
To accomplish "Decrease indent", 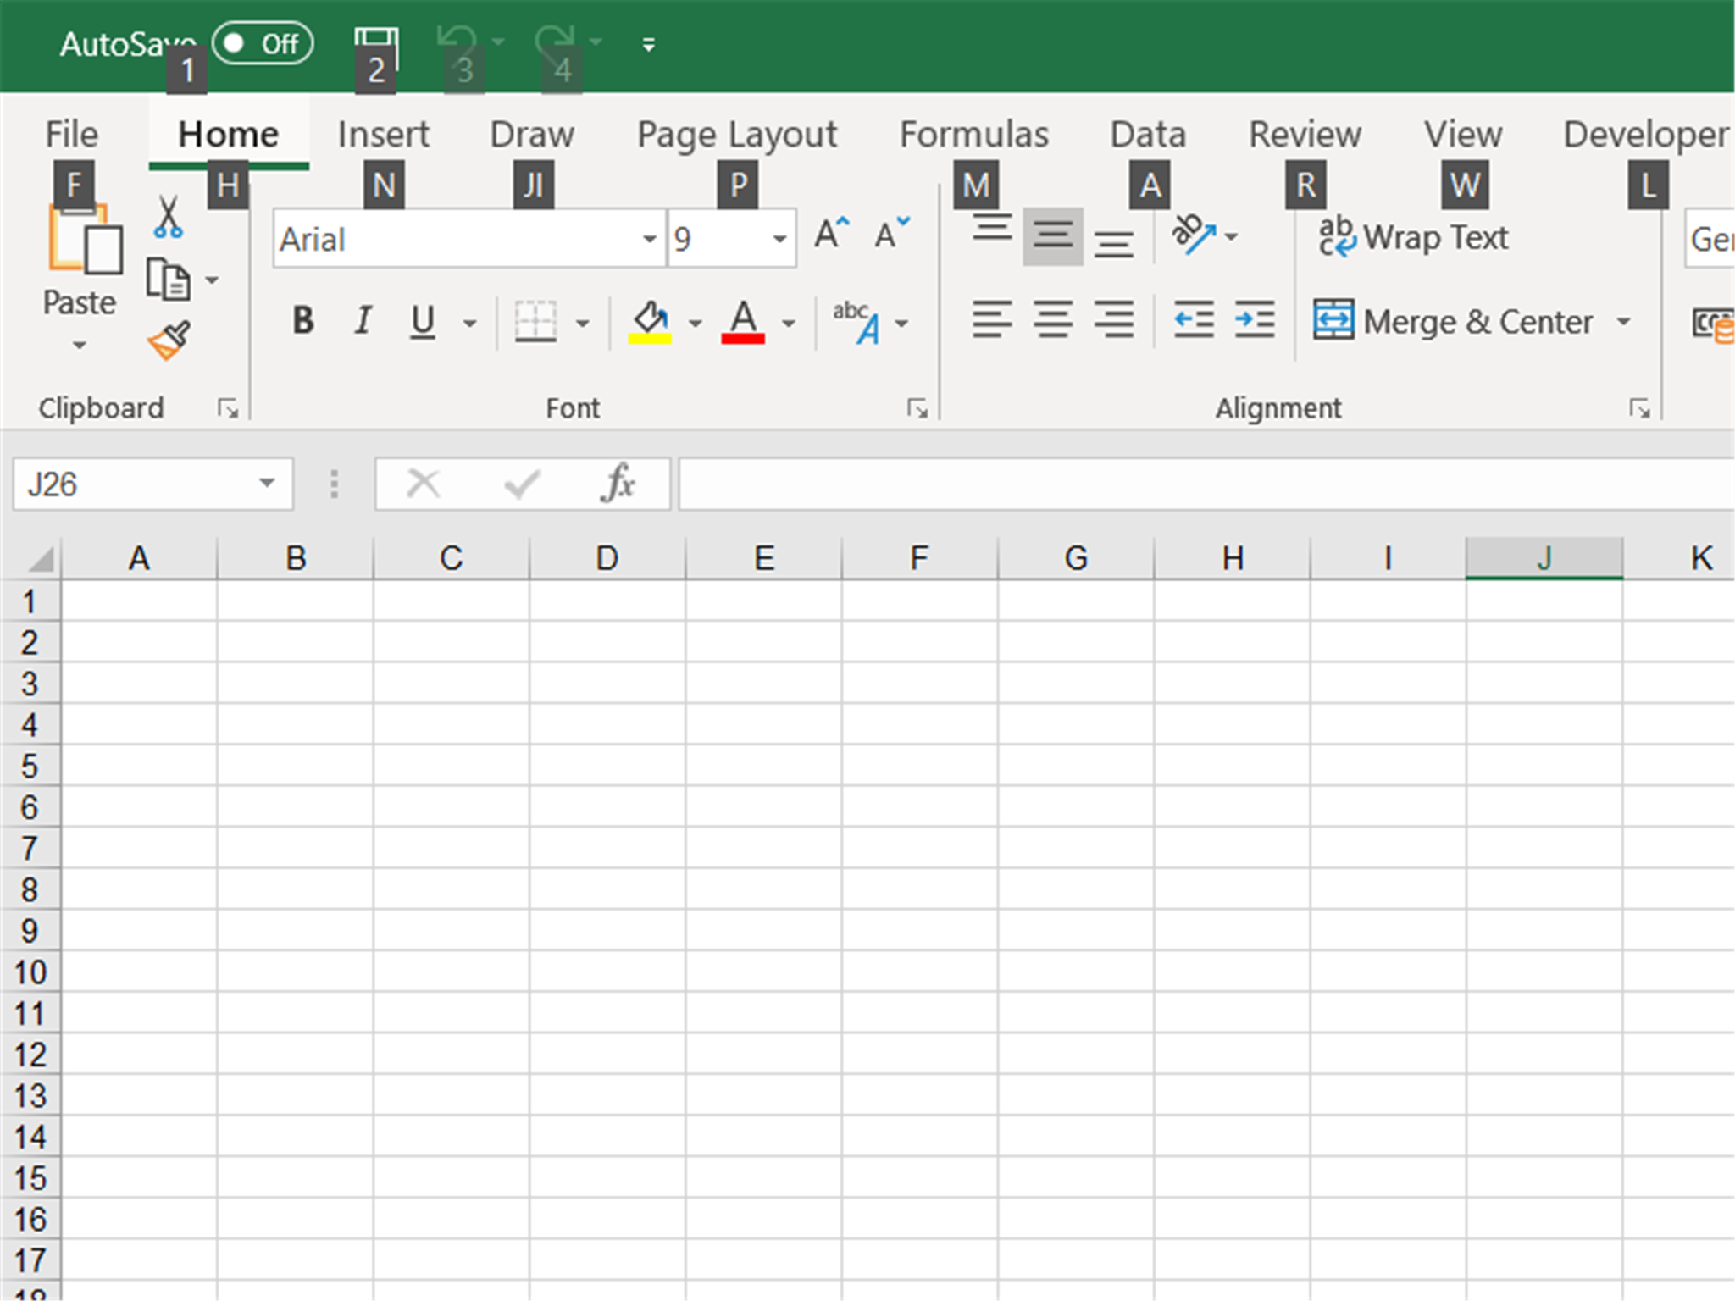I will tap(1194, 319).
